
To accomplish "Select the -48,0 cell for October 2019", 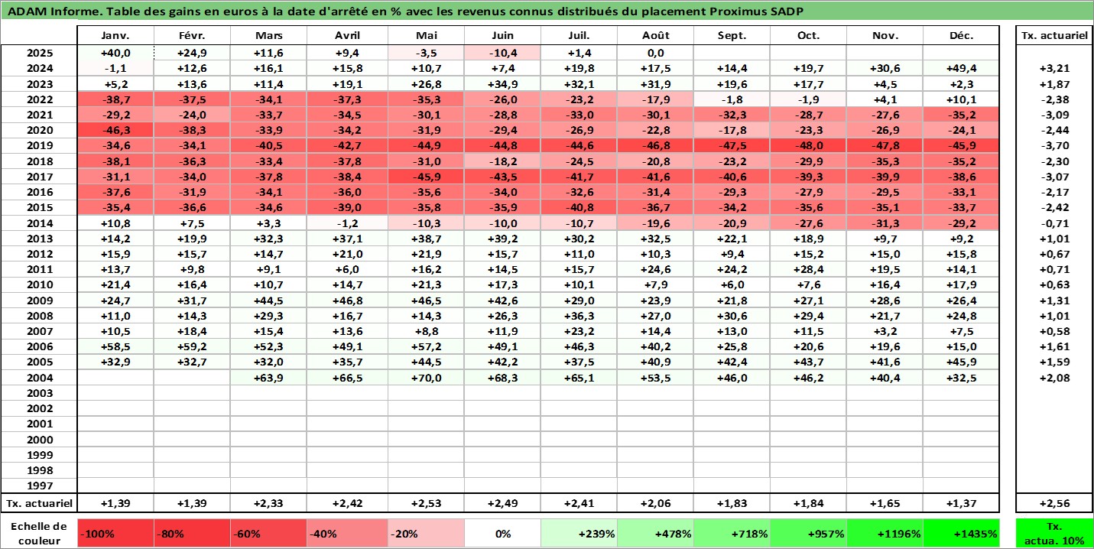I will coord(809,145).
